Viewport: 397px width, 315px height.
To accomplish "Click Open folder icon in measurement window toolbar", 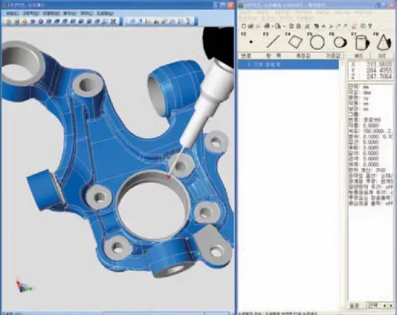I will (x=250, y=26).
